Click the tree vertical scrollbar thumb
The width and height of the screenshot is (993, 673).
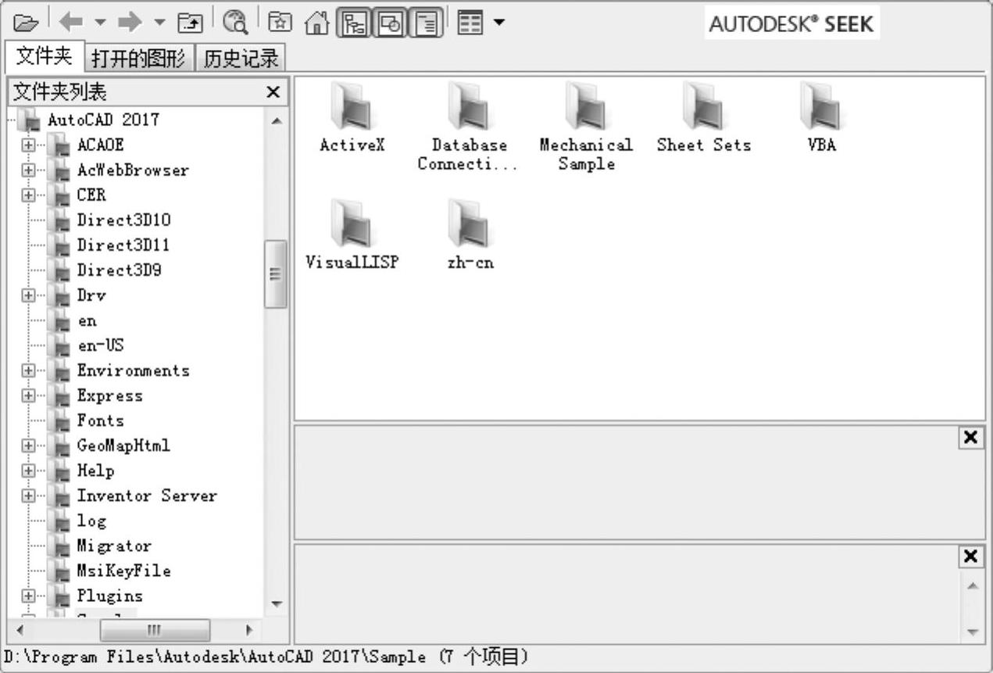click(276, 274)
